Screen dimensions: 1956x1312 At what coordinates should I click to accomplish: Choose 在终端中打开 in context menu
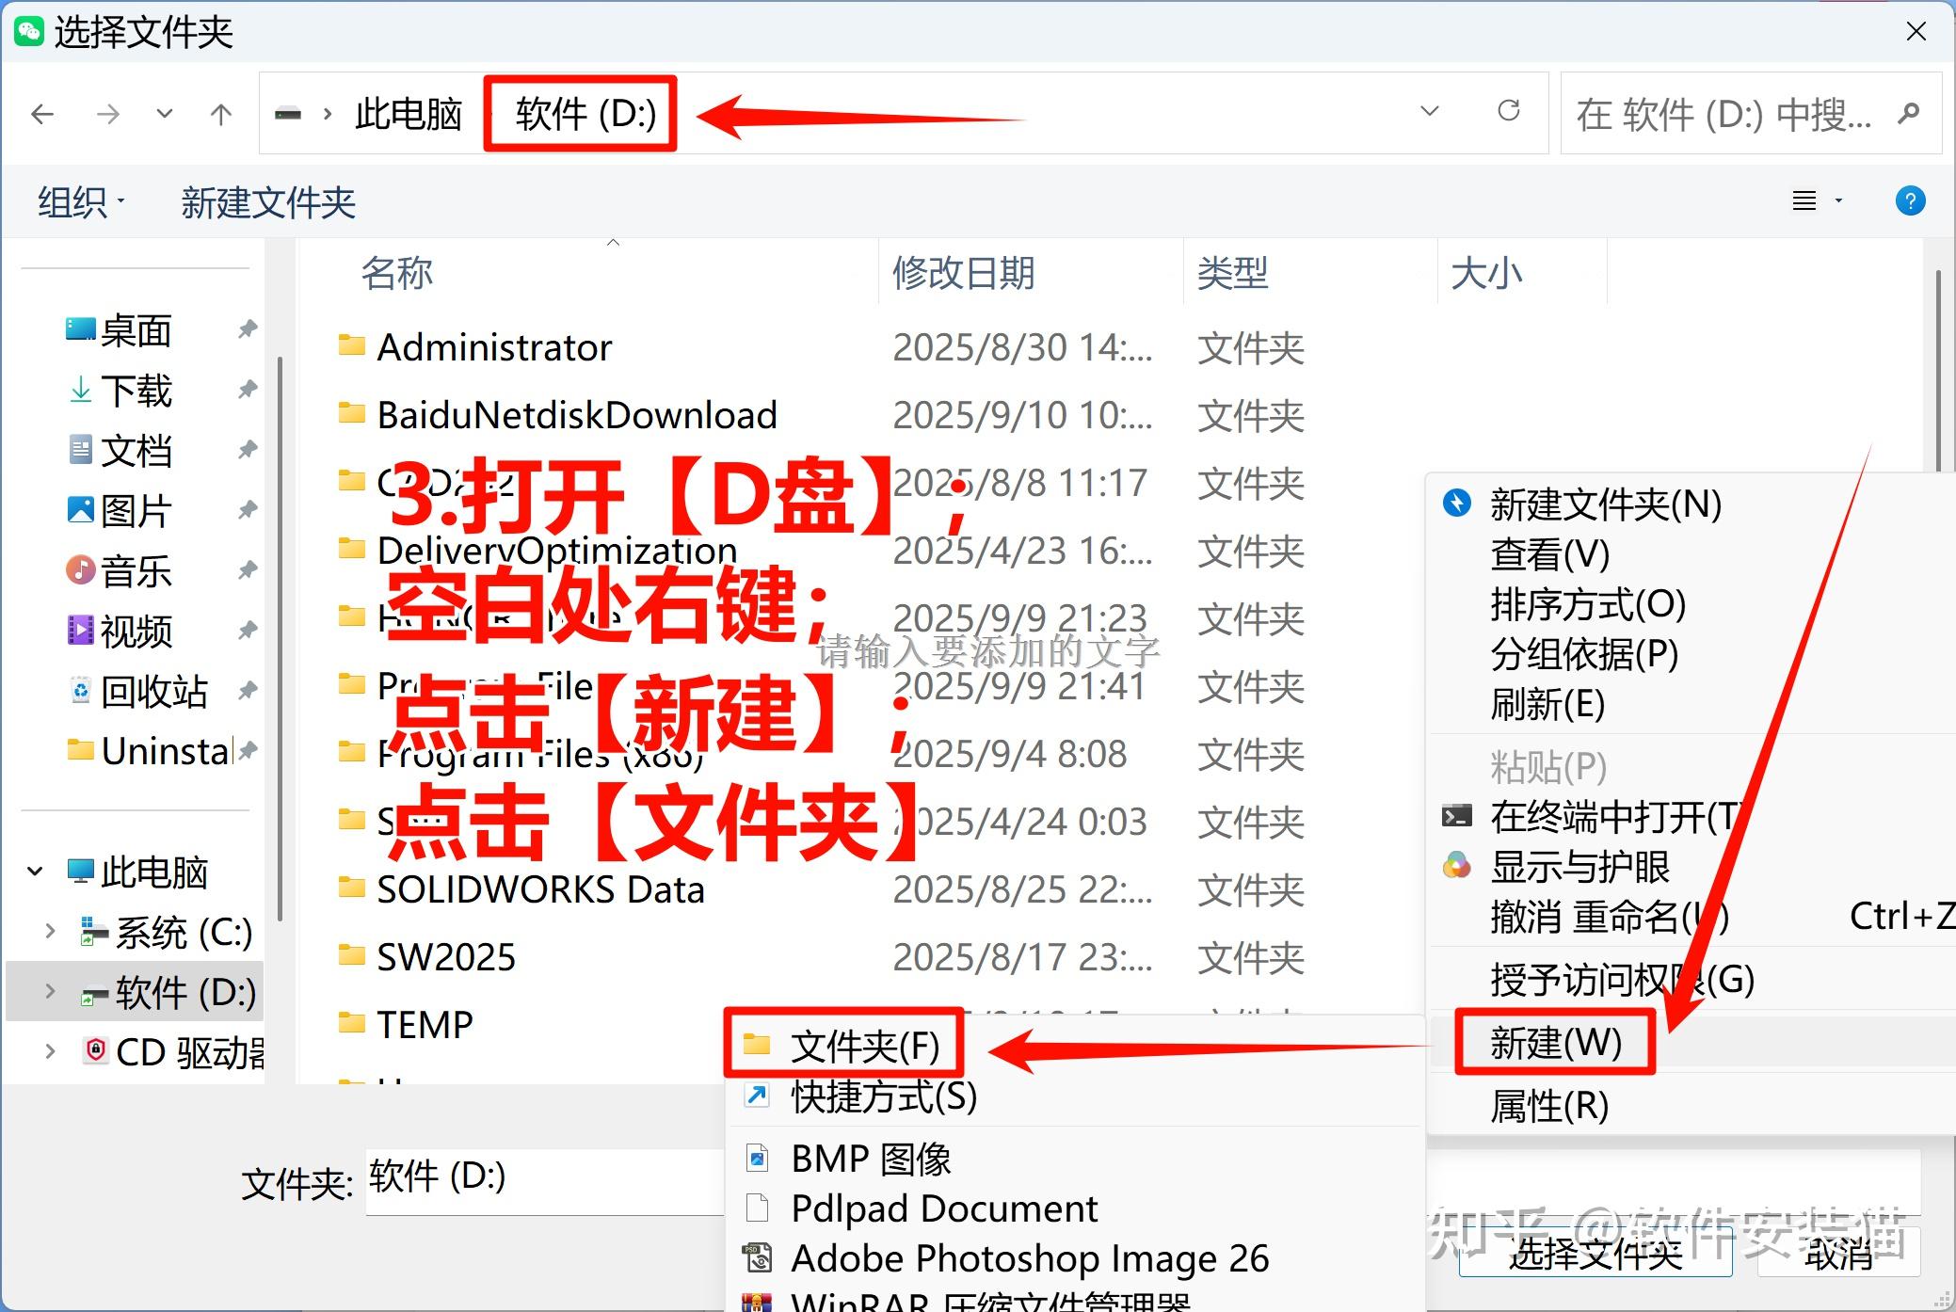pyautogui.click(x=1619, y=817)
